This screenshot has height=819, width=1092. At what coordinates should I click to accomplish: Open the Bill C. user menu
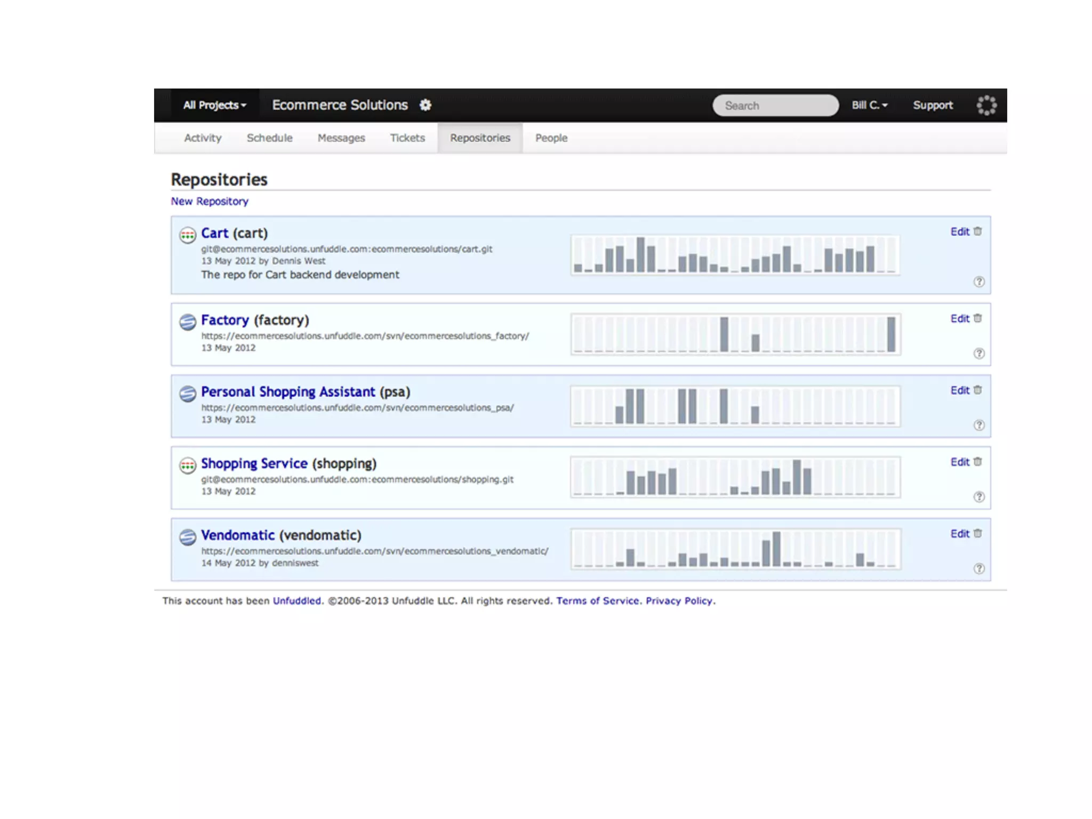[869, 105]
